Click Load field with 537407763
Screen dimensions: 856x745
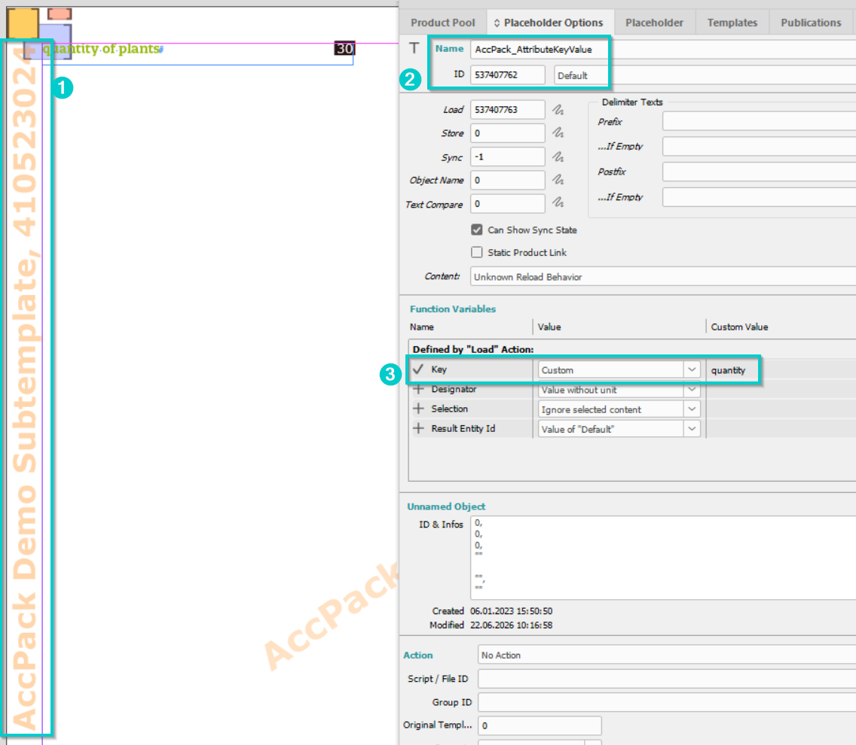pyautogui.click(x=508, y=110)
